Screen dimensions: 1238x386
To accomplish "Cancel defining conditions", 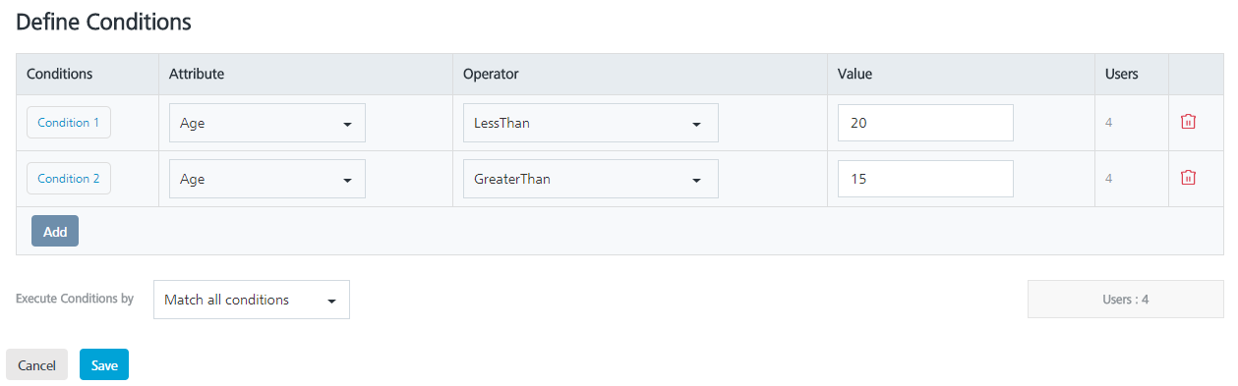I will (36, 364).
